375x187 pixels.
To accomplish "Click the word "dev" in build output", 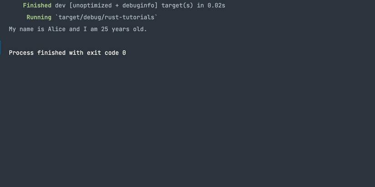I will pyautogui.click(x=60, y=5).
